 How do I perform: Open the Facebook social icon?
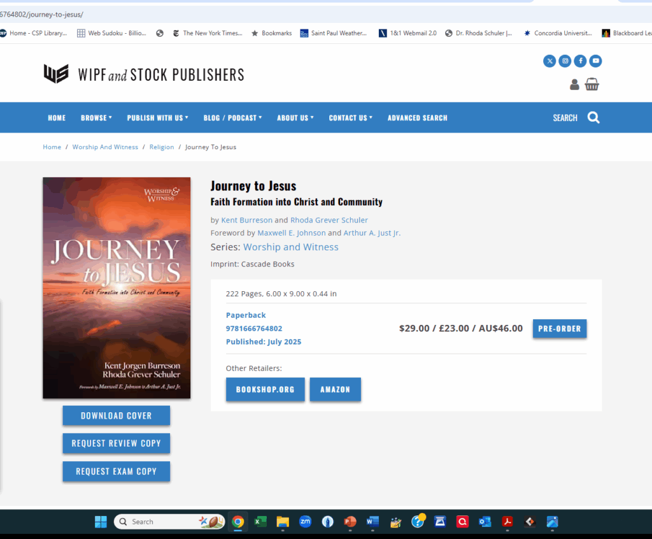(581, 61)
